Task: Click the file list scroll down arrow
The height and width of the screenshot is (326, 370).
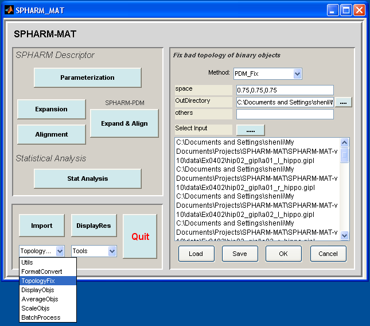Action: 345,235
